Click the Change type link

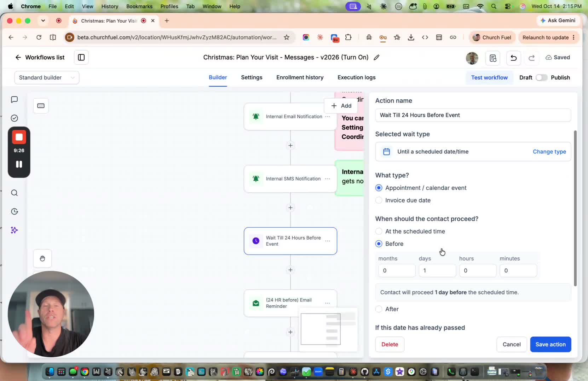pos(549,152)
